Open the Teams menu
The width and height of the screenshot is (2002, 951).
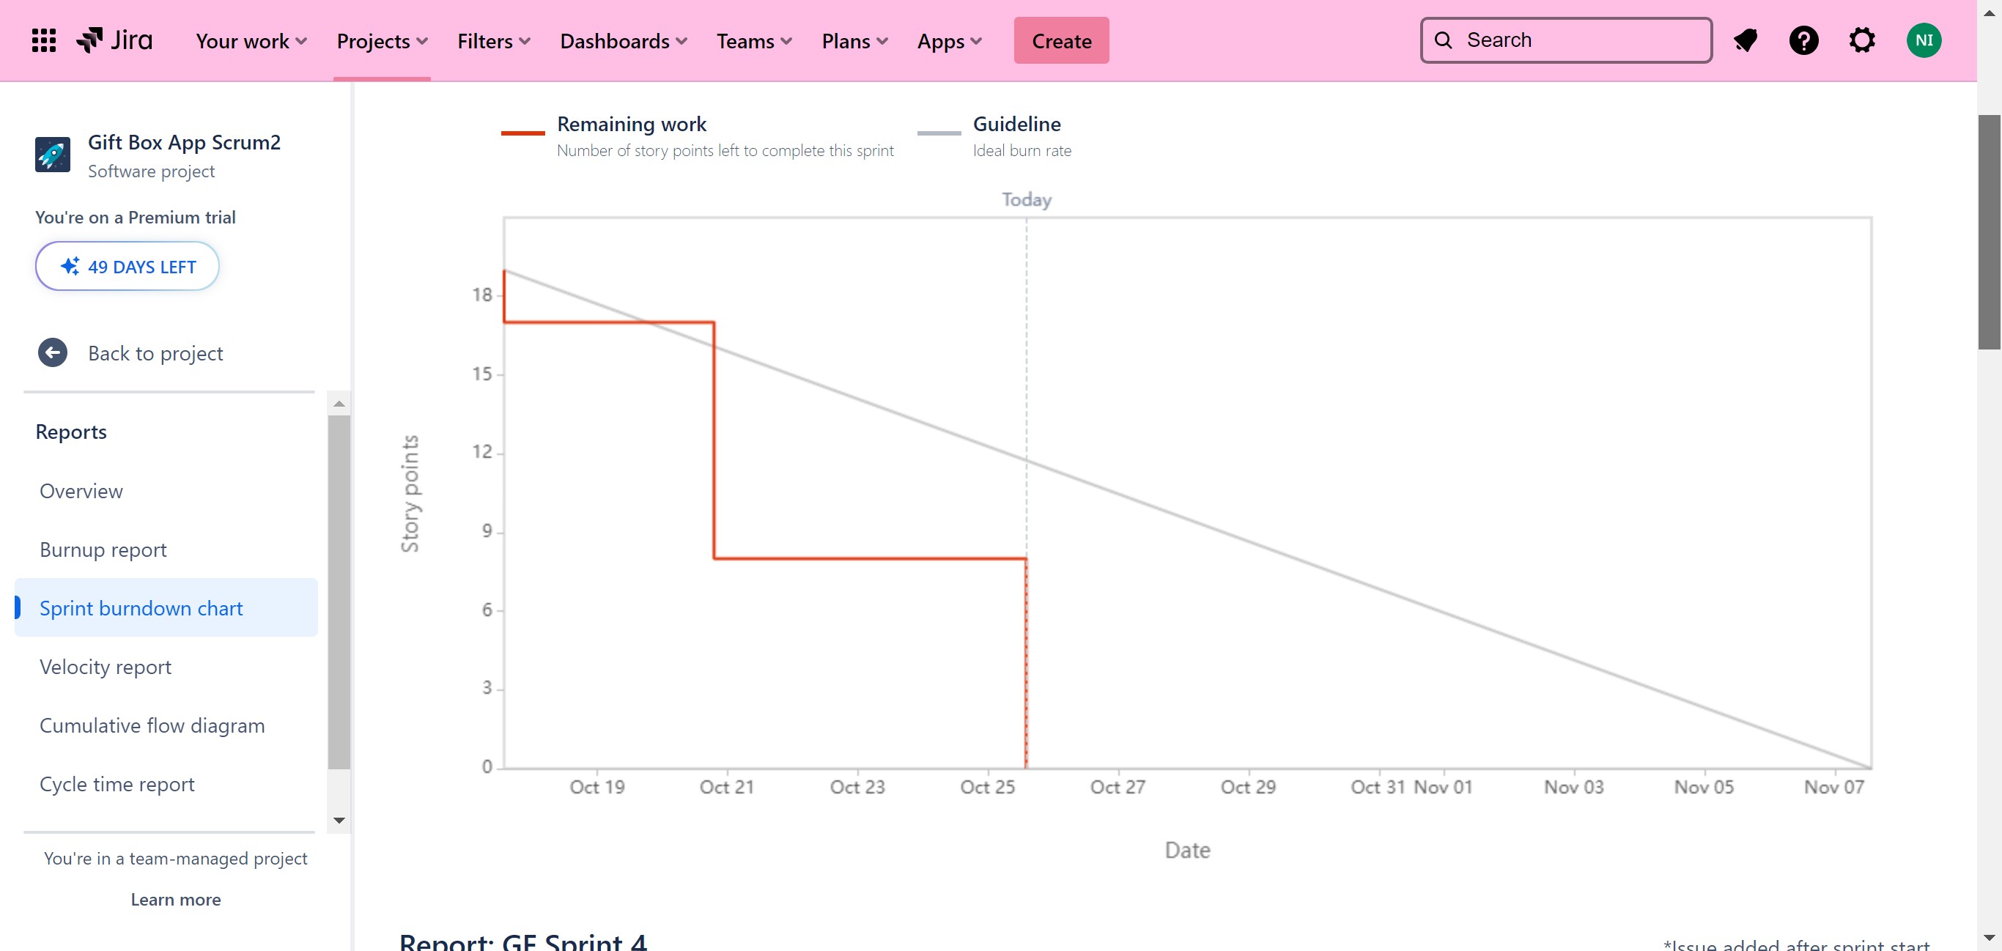pos(754,41)
